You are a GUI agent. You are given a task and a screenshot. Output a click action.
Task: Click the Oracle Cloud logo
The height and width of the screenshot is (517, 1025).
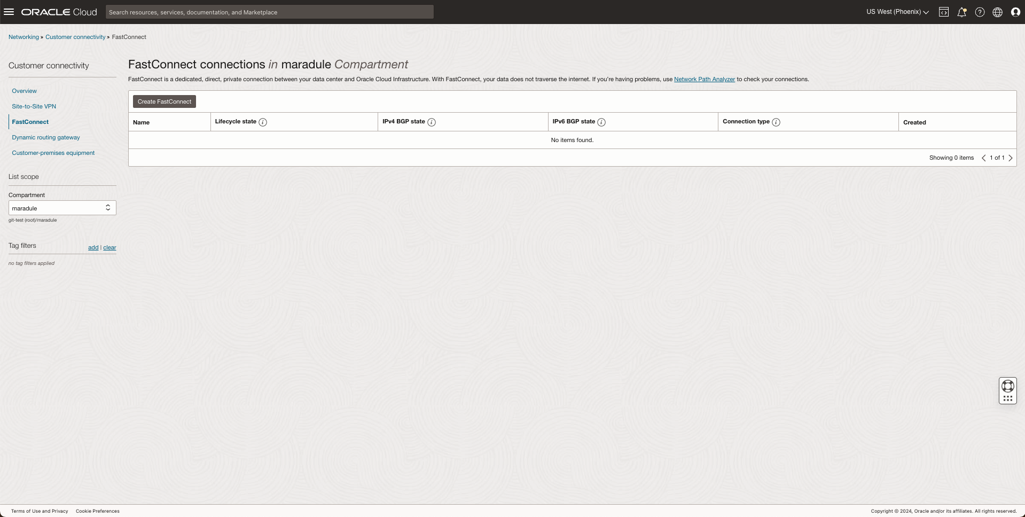(59, 12)
